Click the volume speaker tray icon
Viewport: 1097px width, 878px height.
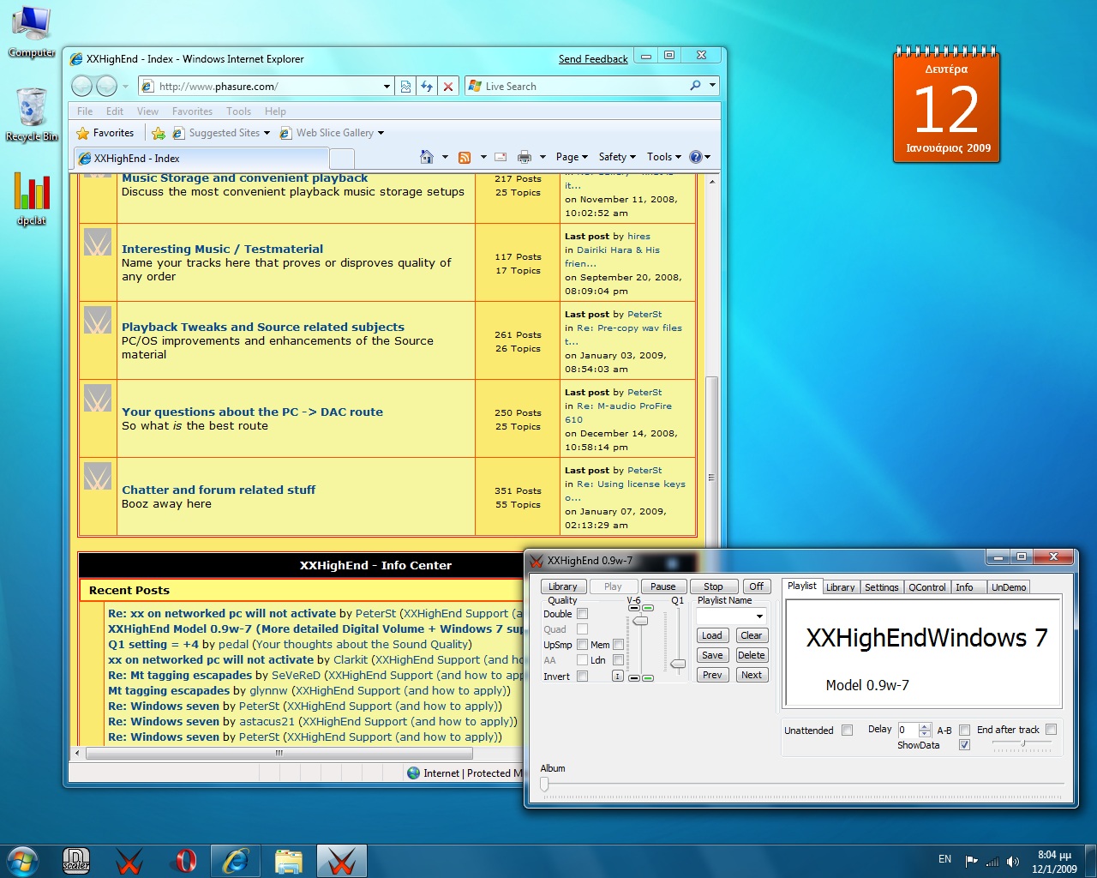click(1013, 861)
